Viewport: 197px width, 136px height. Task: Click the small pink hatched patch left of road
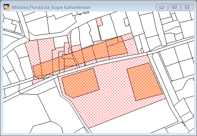(x=36, y=81)
